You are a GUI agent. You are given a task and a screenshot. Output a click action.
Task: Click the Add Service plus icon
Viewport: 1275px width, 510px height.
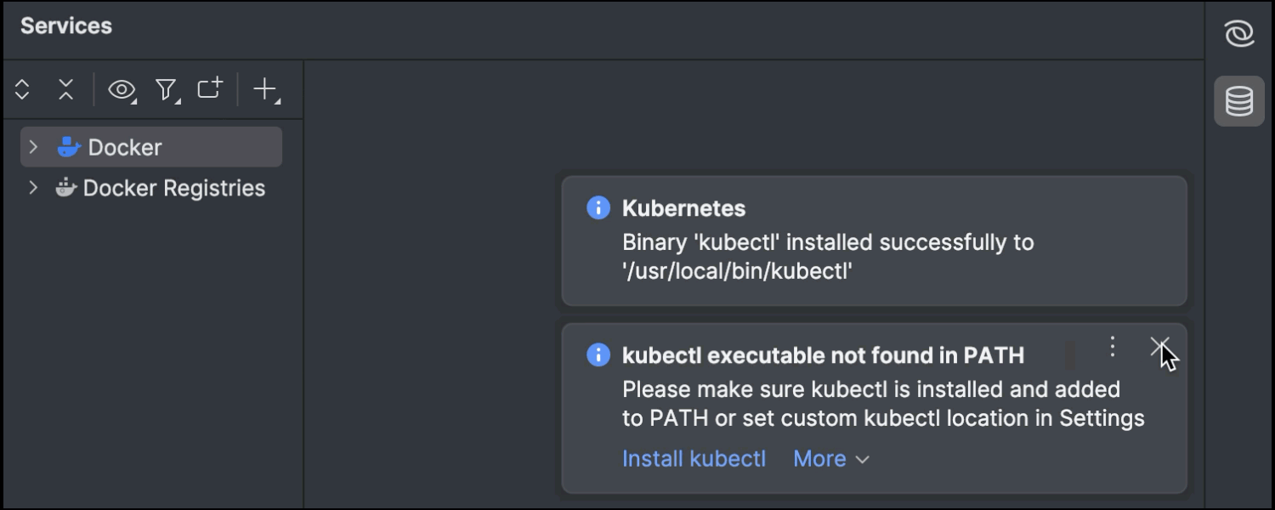[265, 89]
